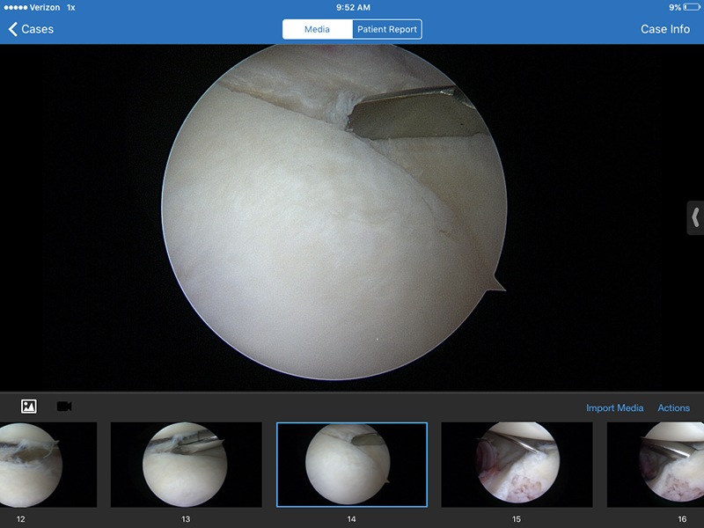
Task: Select thumbnail 12
Action: pos(48,465)
